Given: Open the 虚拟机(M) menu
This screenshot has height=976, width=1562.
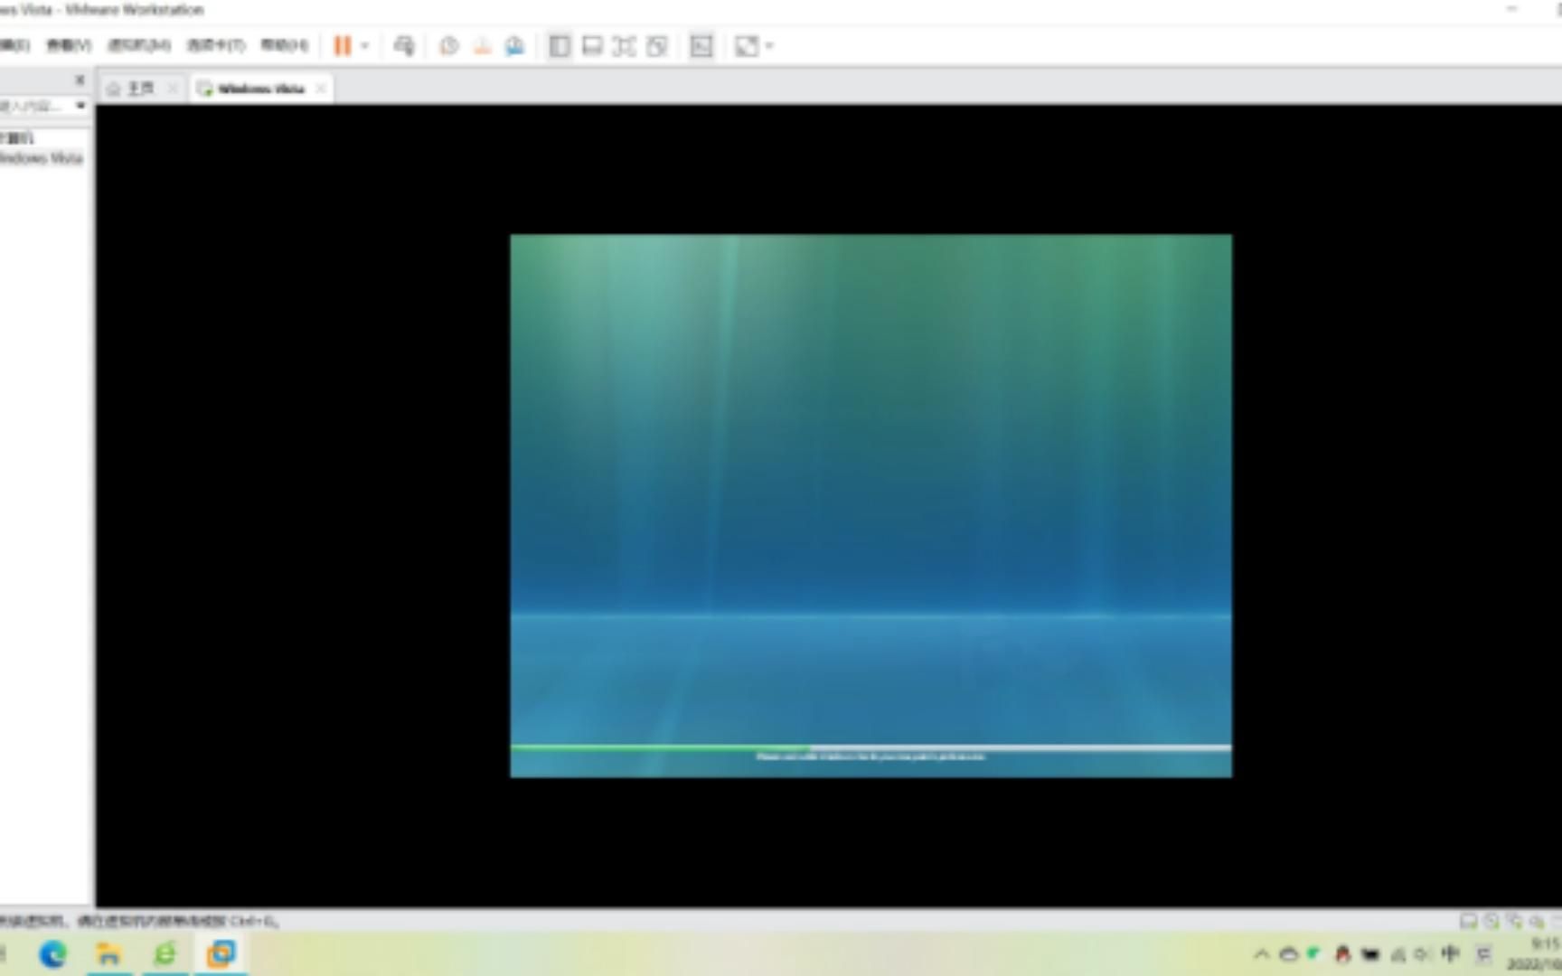Looking at the screenshot, I should [139, 45].
